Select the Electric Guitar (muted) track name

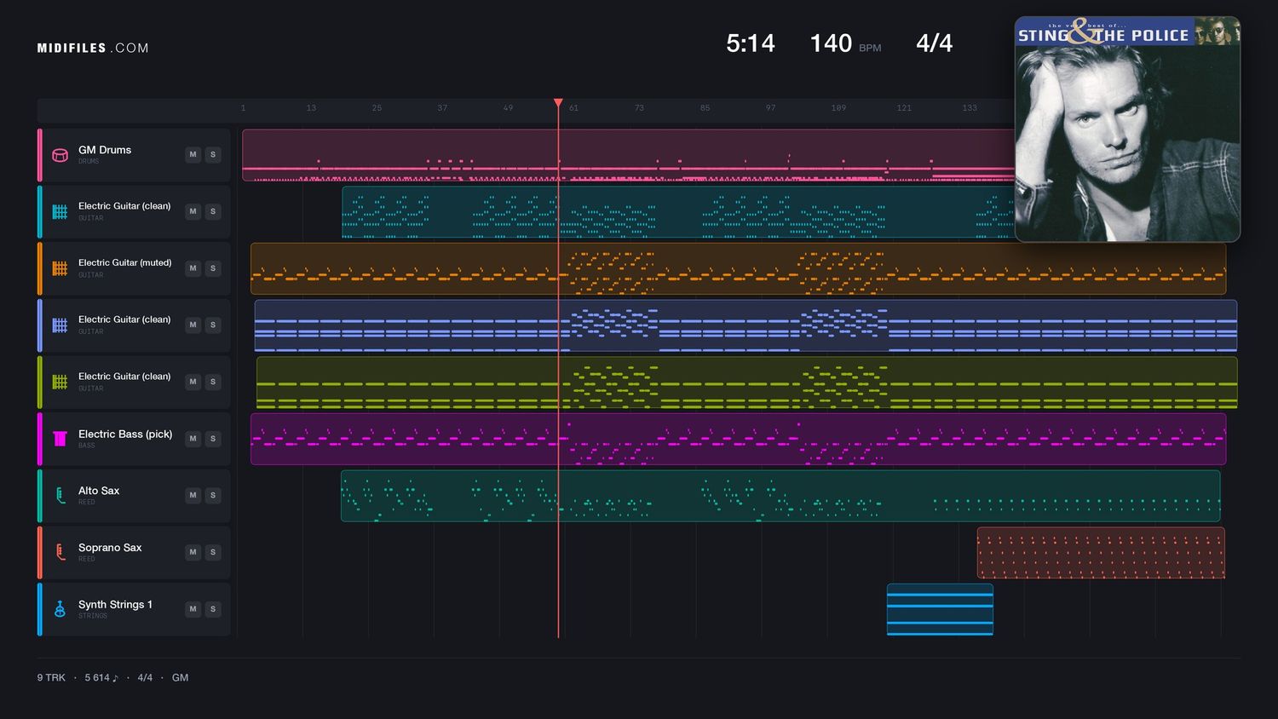124,263
